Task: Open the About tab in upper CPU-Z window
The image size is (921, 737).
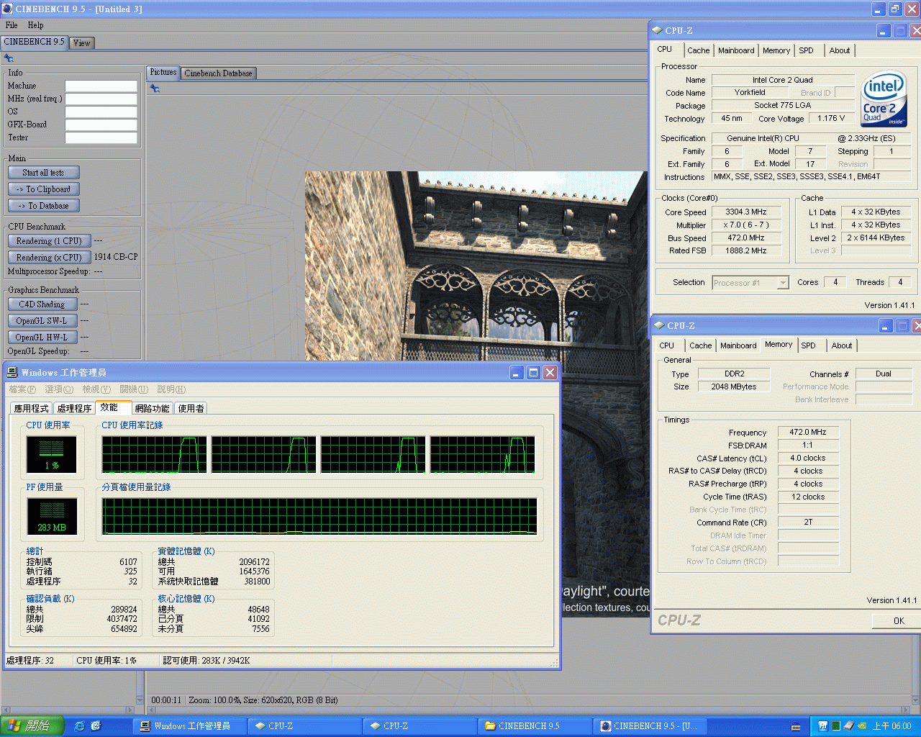Action: coord(840,50)
